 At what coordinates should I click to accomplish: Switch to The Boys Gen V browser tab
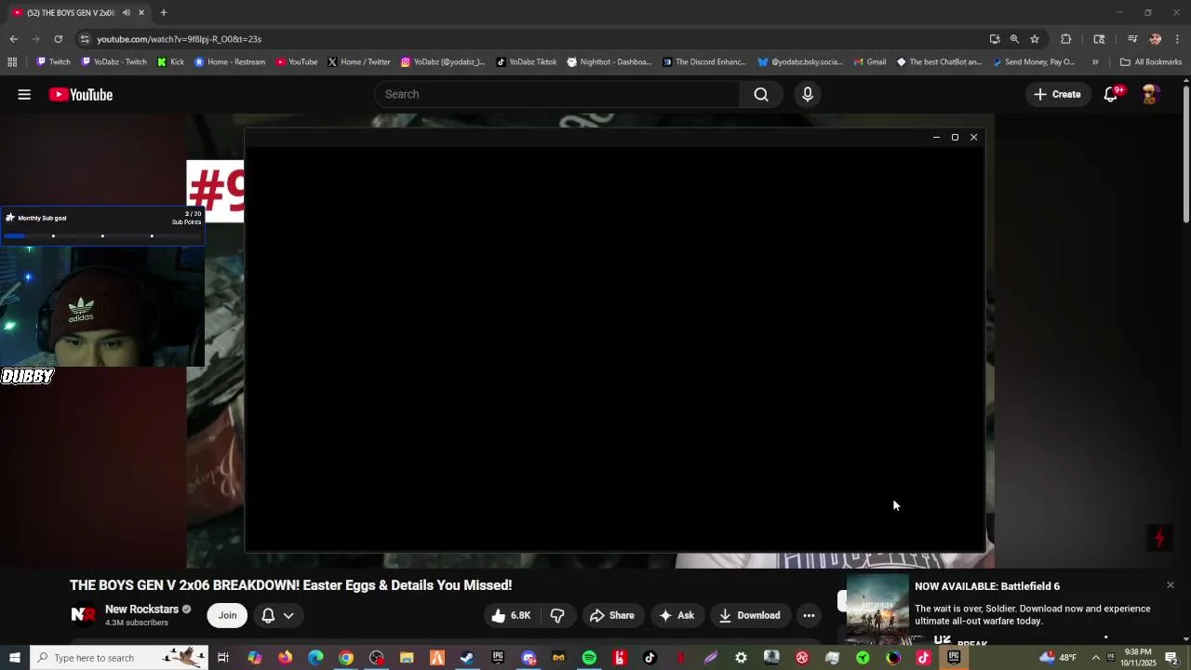click(73, 13)
